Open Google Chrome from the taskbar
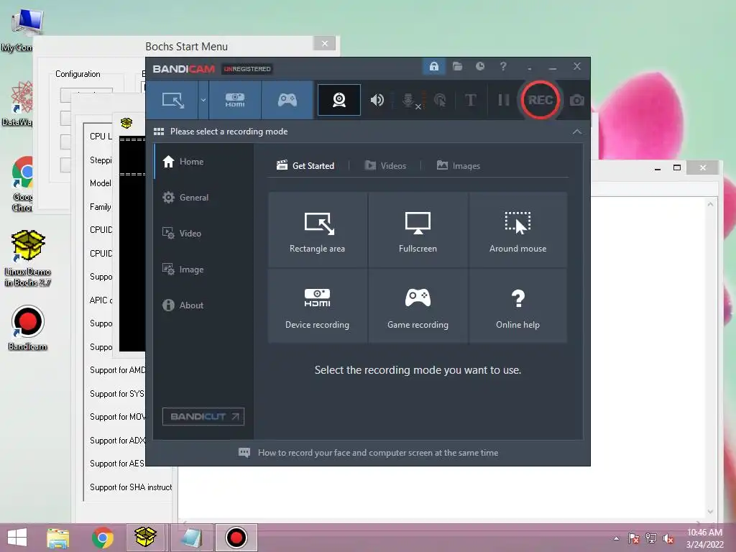 (x=102, y=538)
